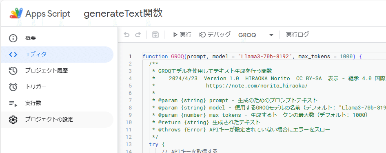Open the GROQ function selector dropdown
The image size is (386, 153).
tap(256, 35)
